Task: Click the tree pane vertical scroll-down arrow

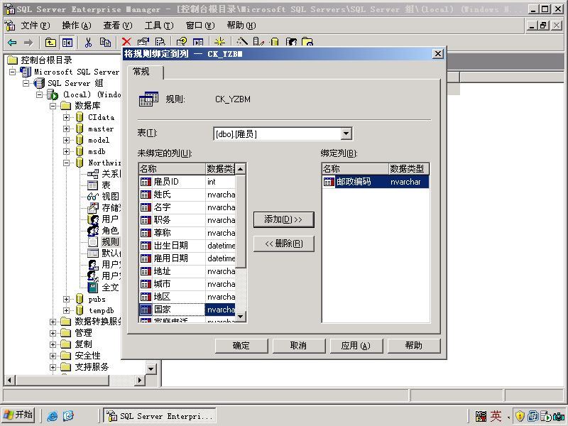Action: point(151,368)
